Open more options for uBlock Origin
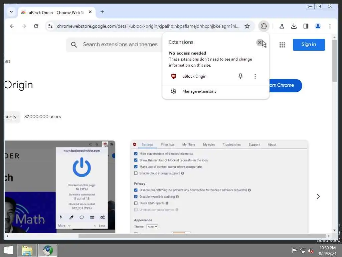This screenshot has height=257, width=342. (255, 76)
